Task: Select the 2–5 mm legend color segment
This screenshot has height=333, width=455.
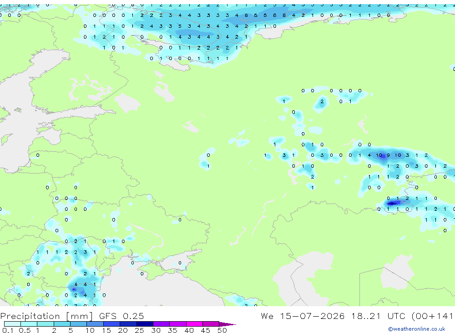Action: (x=62, y=324)
